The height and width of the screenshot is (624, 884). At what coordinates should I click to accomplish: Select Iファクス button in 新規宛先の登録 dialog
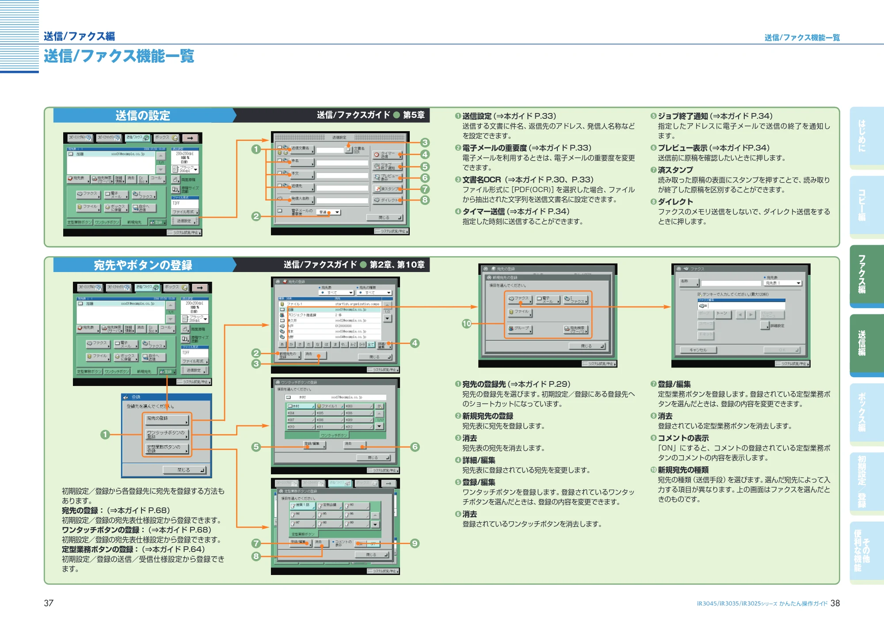click(x=575, y=300)
